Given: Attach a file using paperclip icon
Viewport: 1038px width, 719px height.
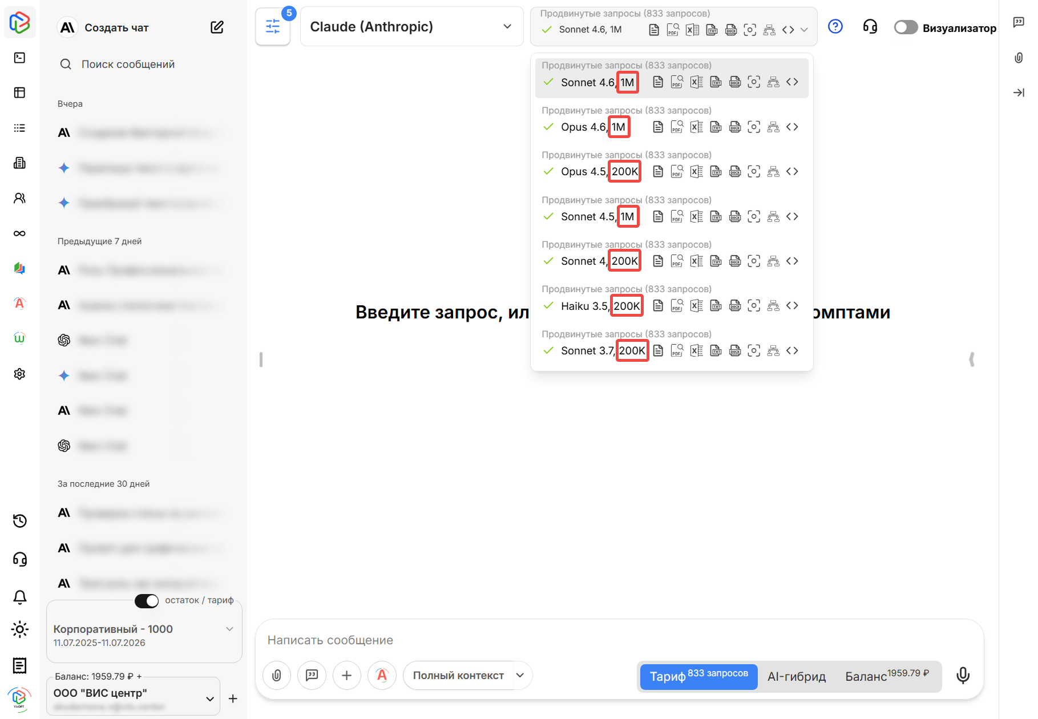Looking at the screenshot, I should [x=277, y=676].
